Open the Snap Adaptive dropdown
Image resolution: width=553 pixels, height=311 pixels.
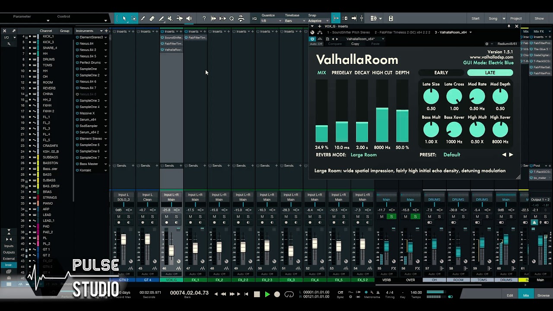coord(318,21)
